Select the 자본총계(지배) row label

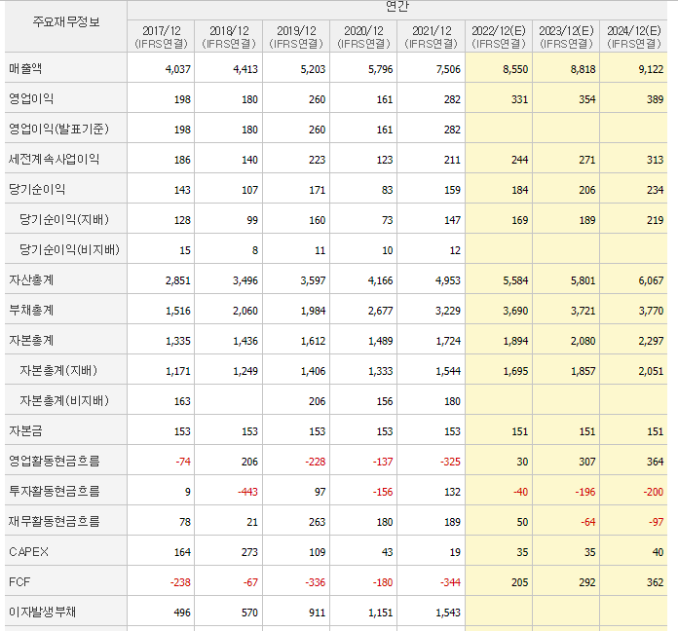point(58,370)
